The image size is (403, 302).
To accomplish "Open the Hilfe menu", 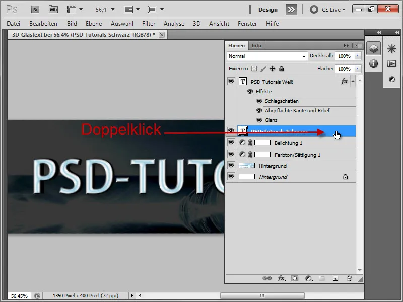I will coord(272,24).
